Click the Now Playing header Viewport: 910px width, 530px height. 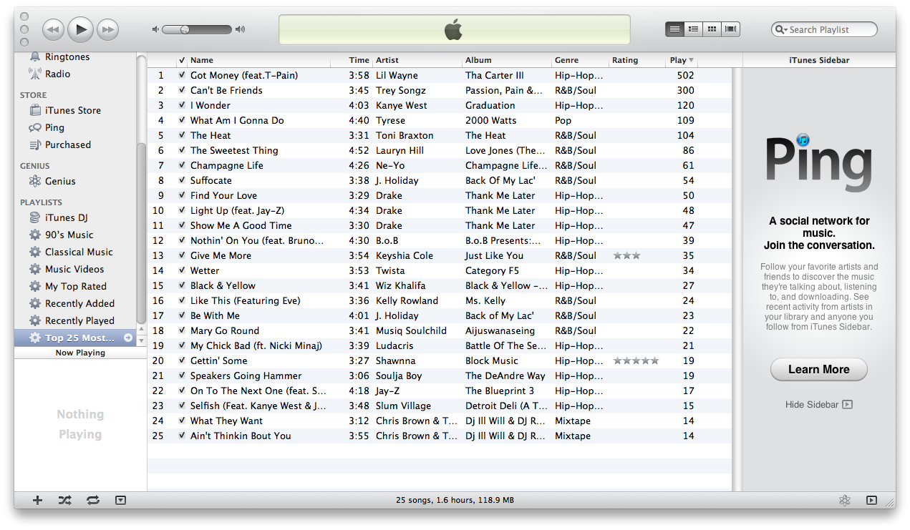tap(80, 353)
